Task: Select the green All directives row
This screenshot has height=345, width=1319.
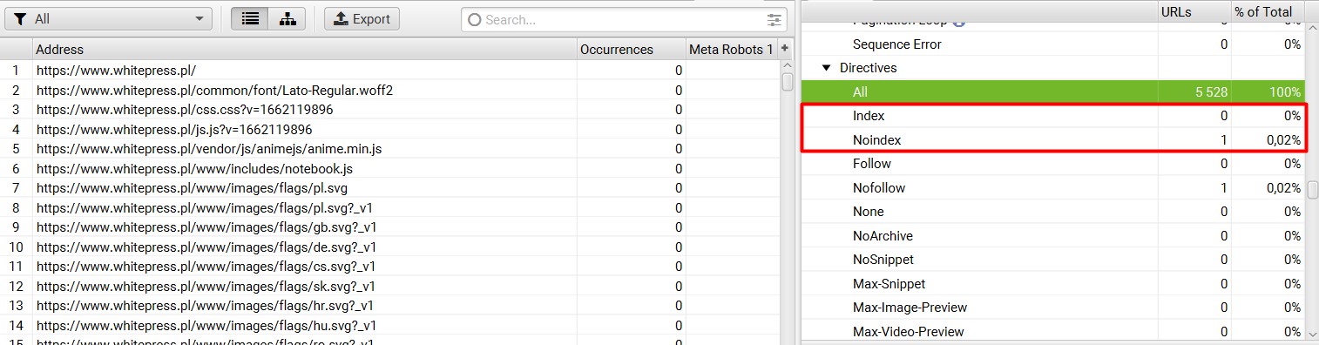Action: (1052, 91)
